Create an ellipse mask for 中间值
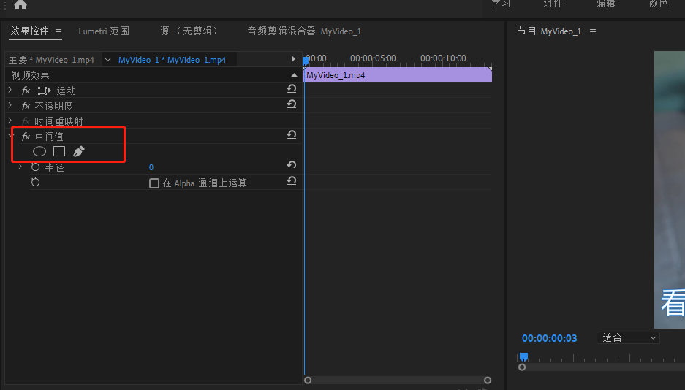685x390 pixels. click(39, 151)
